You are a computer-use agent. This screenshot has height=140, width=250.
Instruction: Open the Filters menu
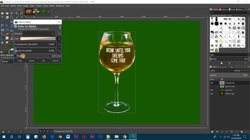[x=52, y=6]
